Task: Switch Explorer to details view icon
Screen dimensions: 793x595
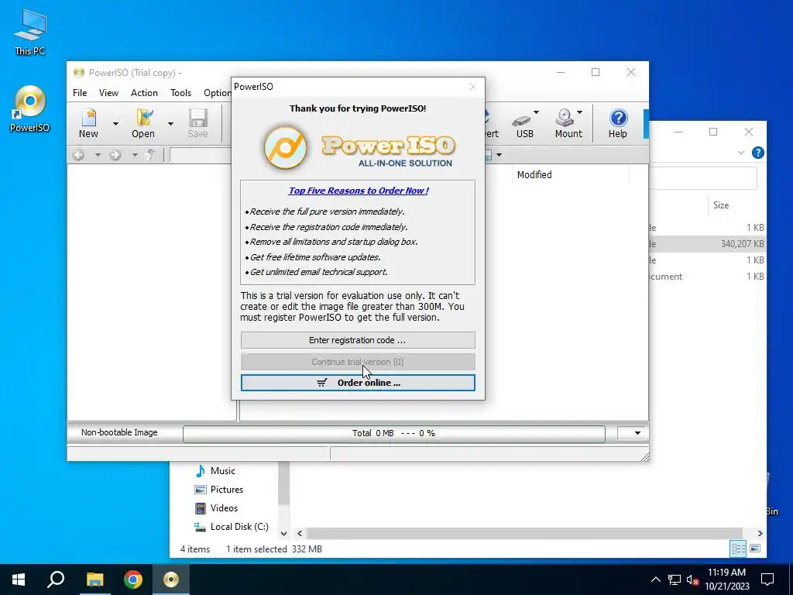Action: point(738,549)
